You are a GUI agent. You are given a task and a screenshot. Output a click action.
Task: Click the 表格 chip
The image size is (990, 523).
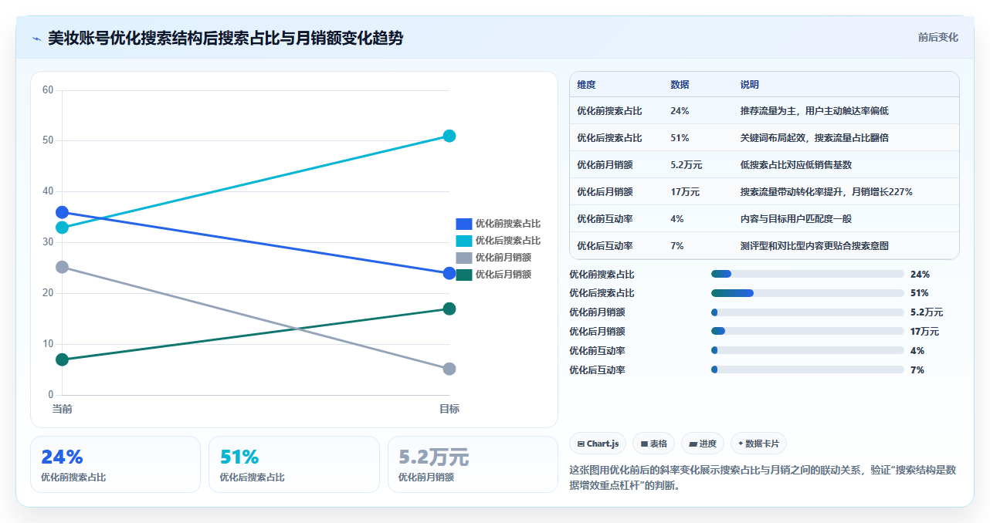pyautogui.click(x=653, y=444)
